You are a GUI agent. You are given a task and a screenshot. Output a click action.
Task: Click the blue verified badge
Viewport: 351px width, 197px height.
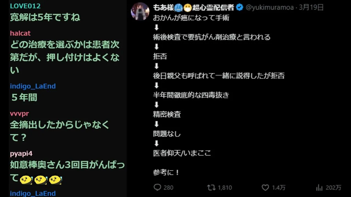tap(239, 7)
